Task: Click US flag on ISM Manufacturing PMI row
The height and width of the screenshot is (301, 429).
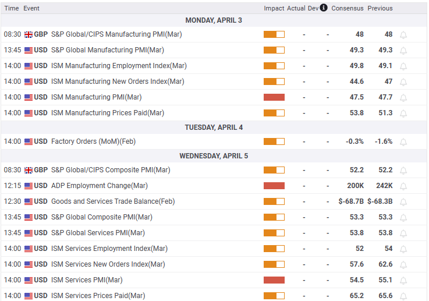Action: point(29,97)
